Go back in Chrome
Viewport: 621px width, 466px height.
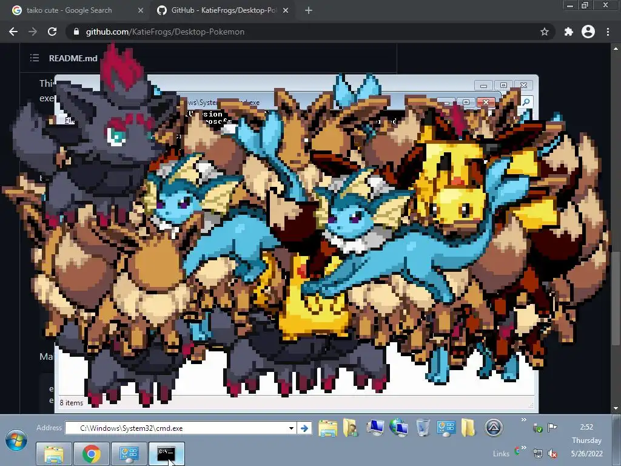[13, 32]
